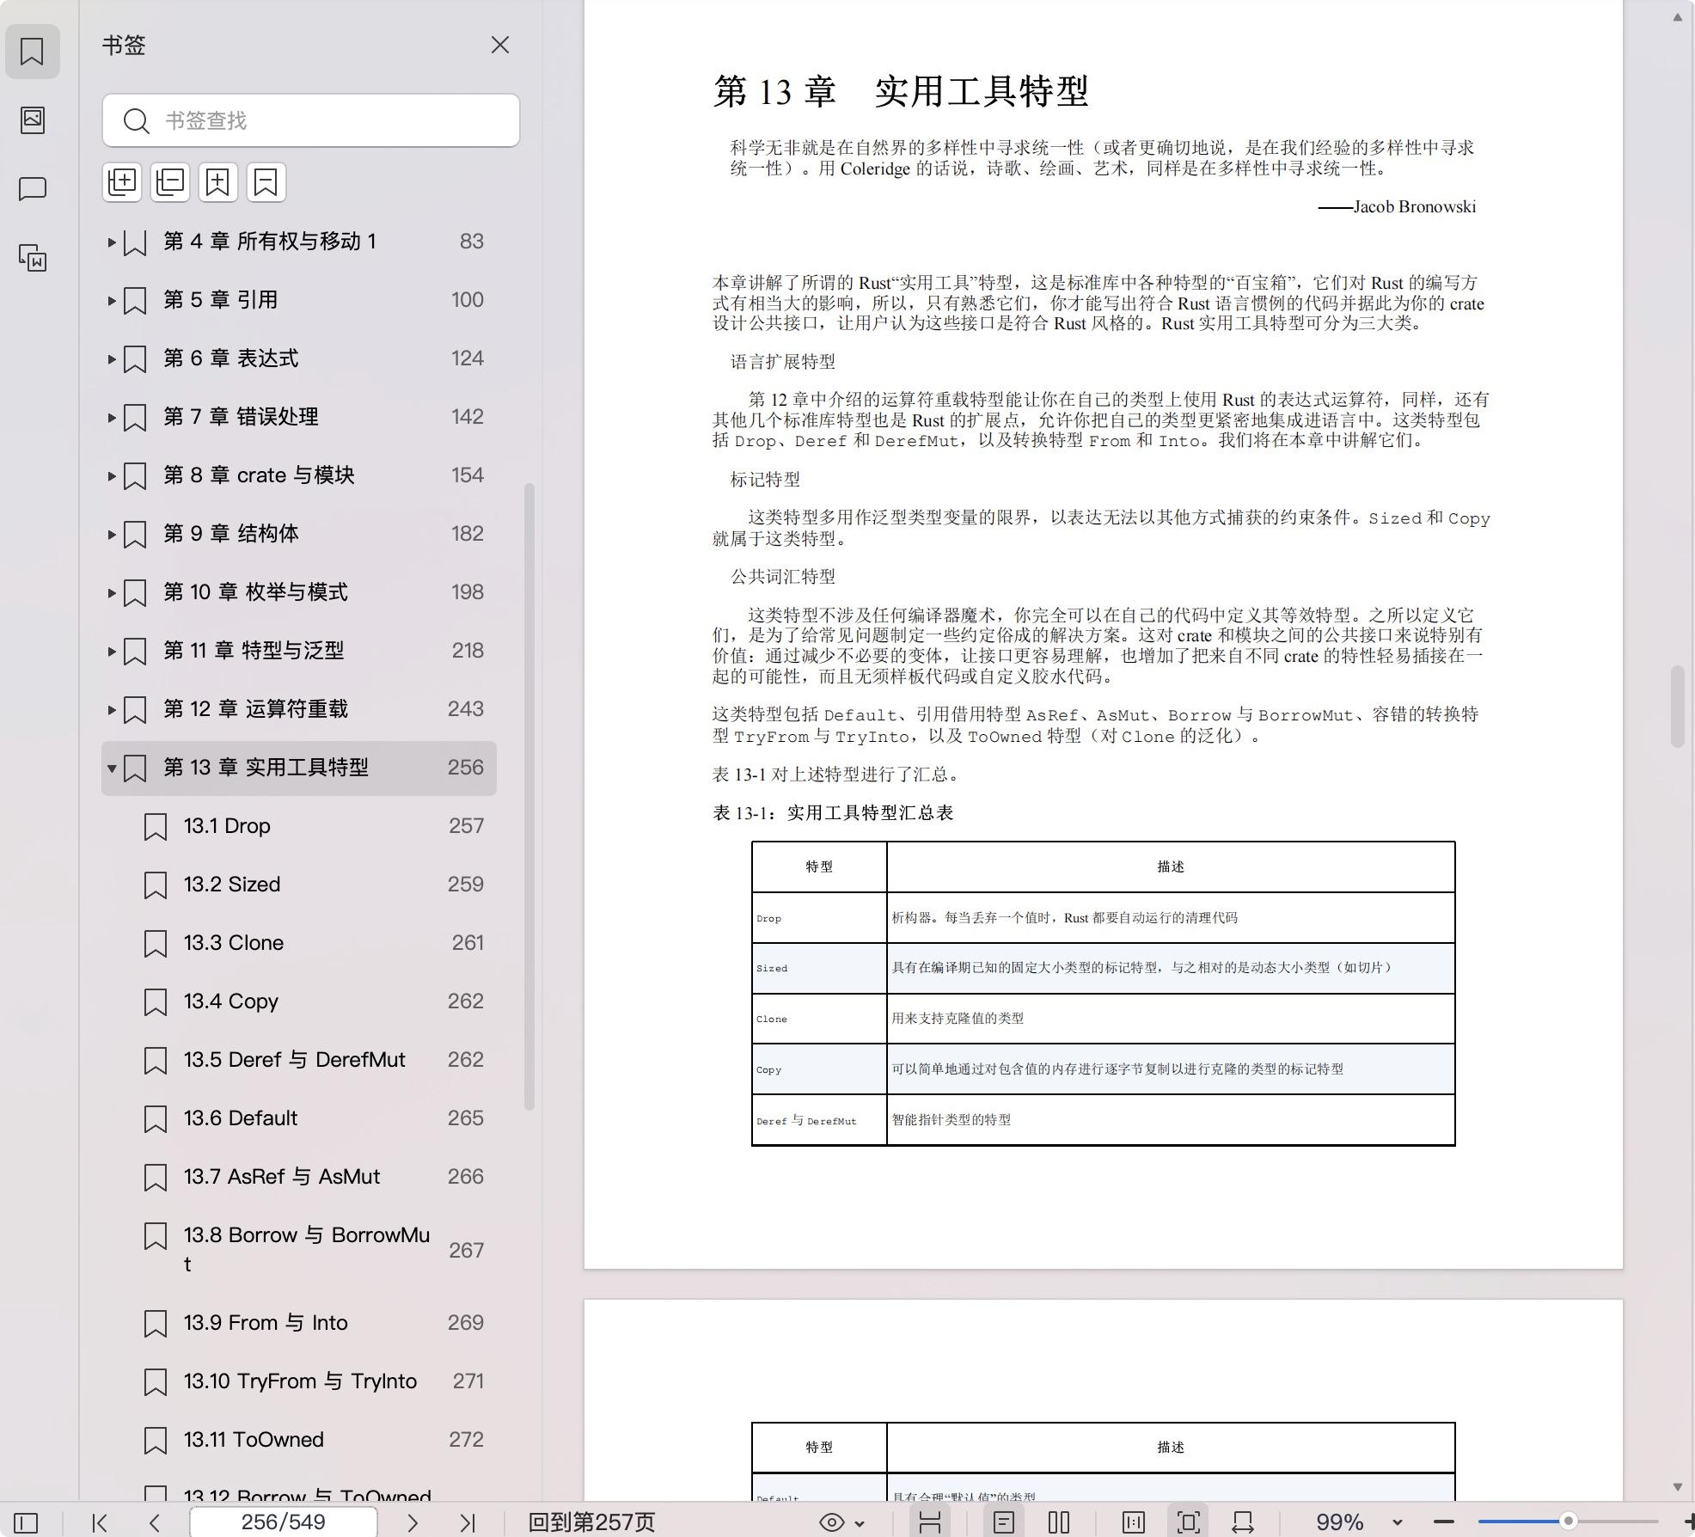Click the bookmark panel scrollbar thumb
Screen dimensions: 1695x1537
pos(529,796)
